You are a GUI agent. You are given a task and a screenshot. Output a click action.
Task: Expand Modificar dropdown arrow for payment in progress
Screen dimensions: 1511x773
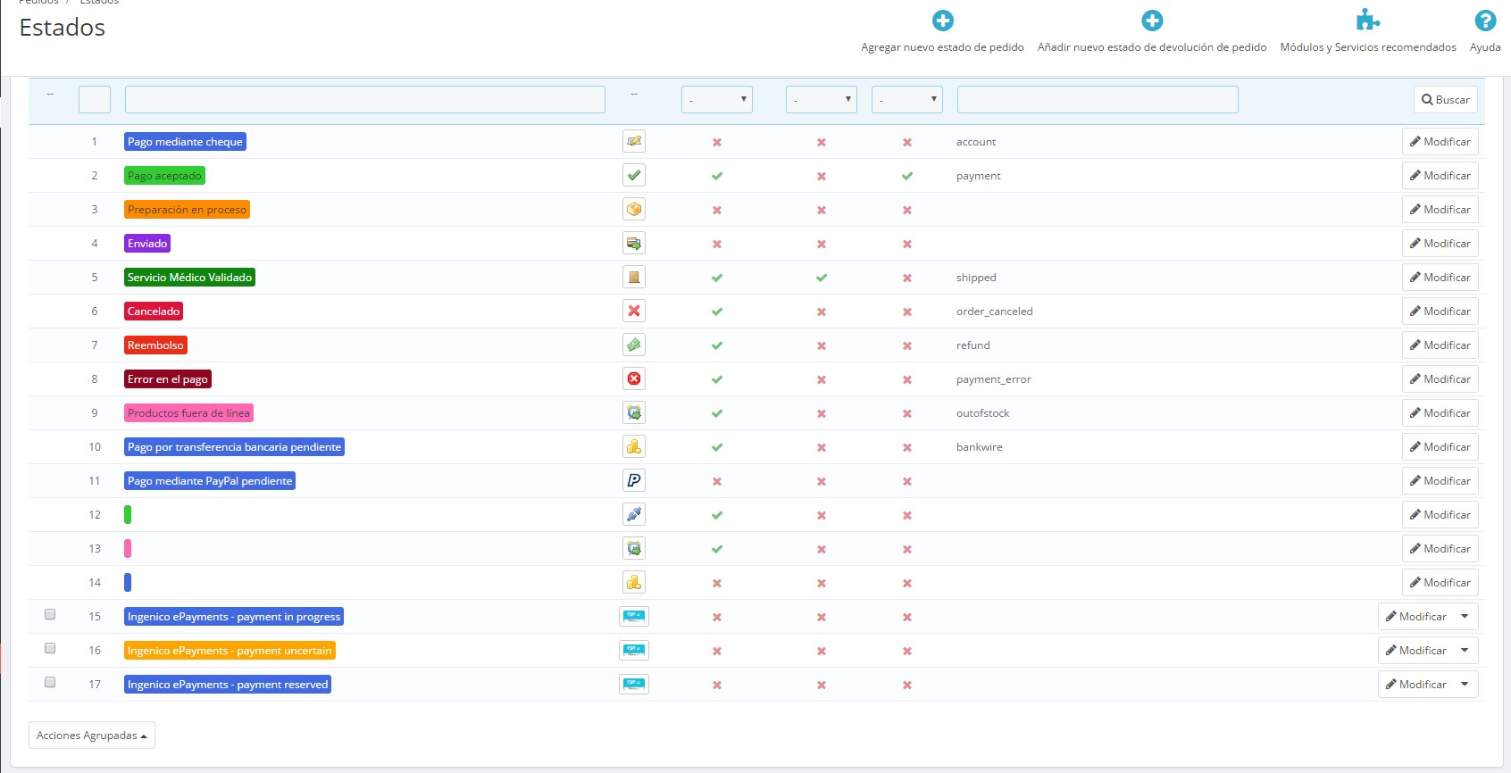[x=1465, y=616]
